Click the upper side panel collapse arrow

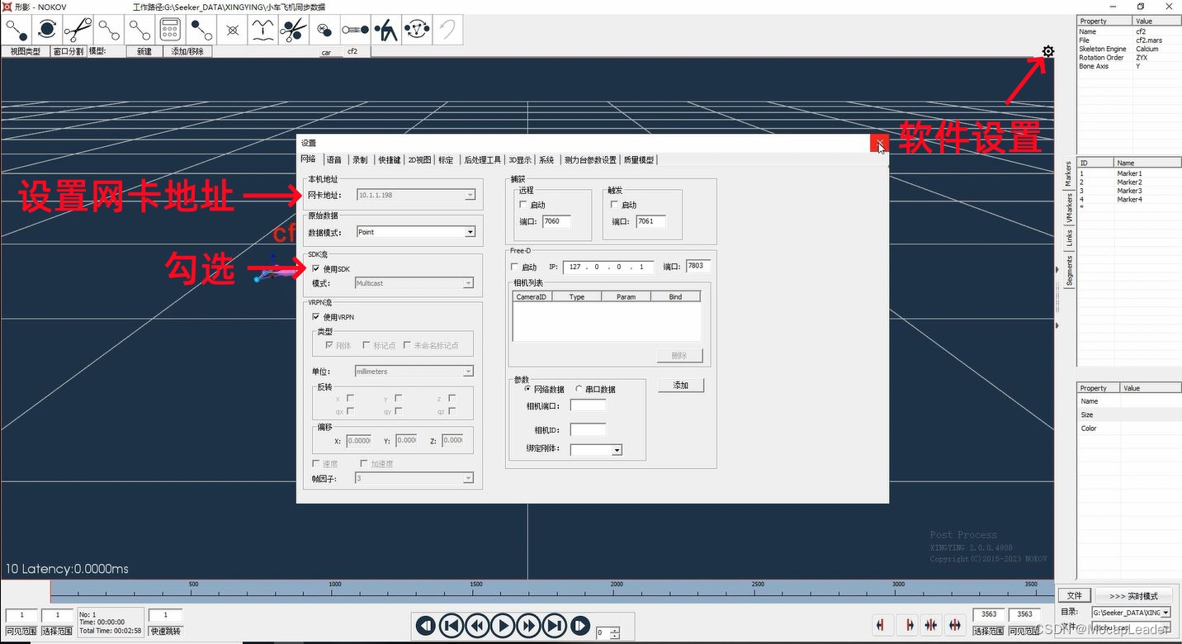tap(1057, 270)
